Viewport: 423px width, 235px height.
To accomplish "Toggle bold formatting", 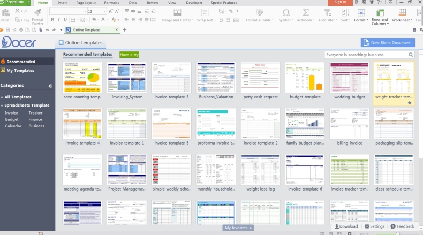I will [52, 20].
